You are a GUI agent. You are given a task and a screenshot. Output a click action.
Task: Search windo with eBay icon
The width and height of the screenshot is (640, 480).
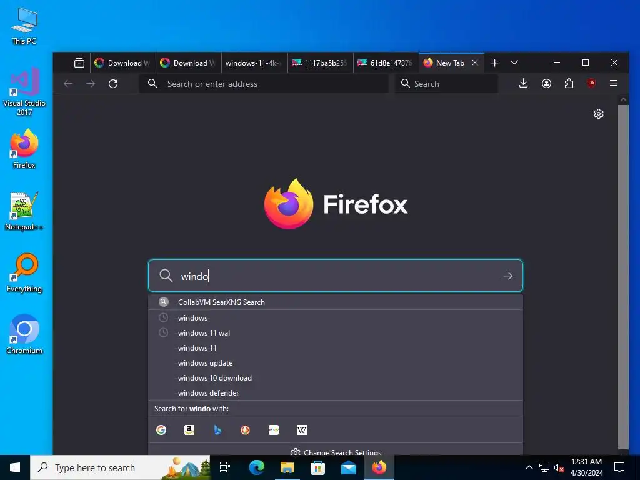click(x=274, y=430)
